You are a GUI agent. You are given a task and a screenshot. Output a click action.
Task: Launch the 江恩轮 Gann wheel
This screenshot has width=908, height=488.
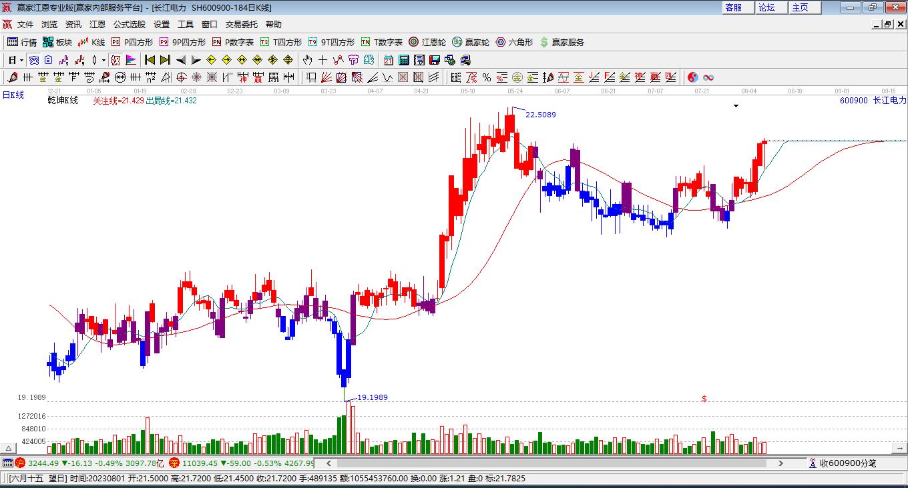click(x=427, y=42)
